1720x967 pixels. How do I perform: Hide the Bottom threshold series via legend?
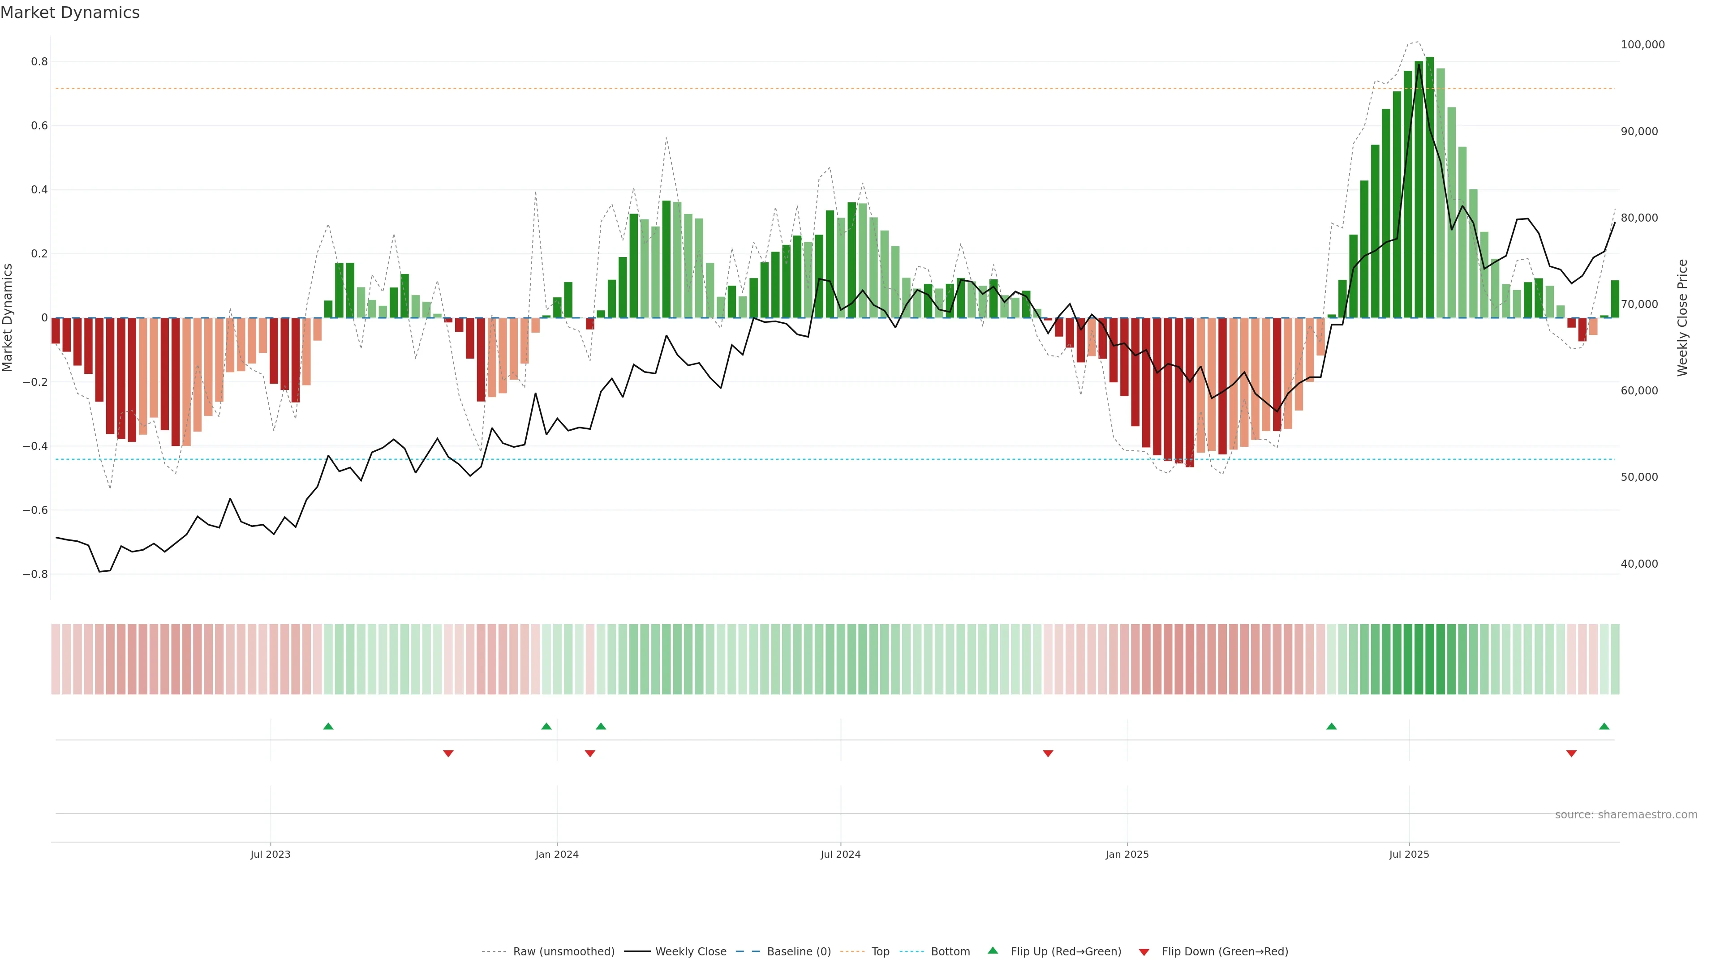point(950,952)
